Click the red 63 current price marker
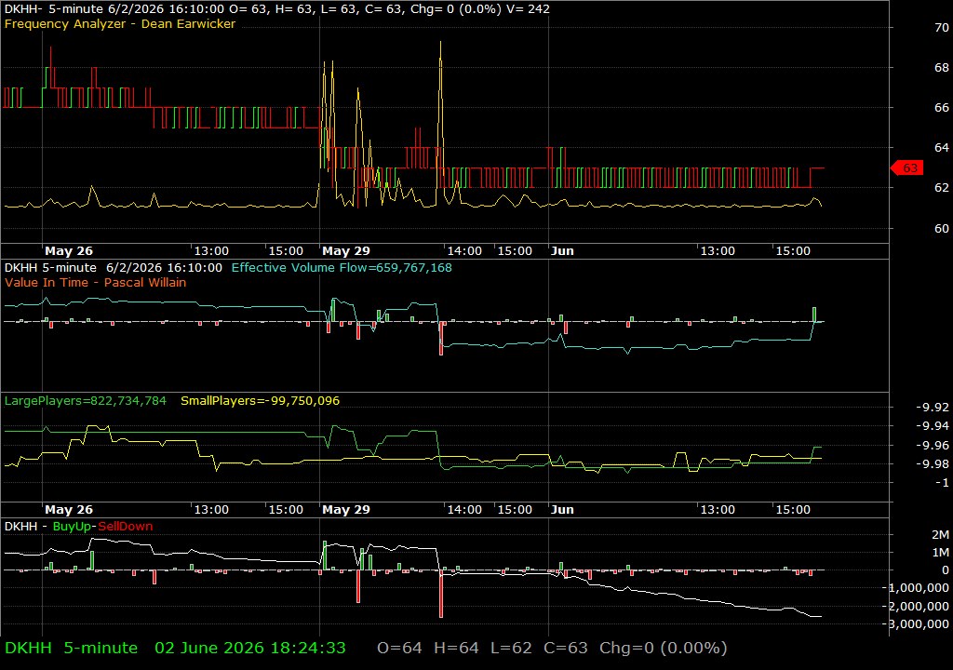The width and height of the screenshot is (953, 670). [907, 167]
